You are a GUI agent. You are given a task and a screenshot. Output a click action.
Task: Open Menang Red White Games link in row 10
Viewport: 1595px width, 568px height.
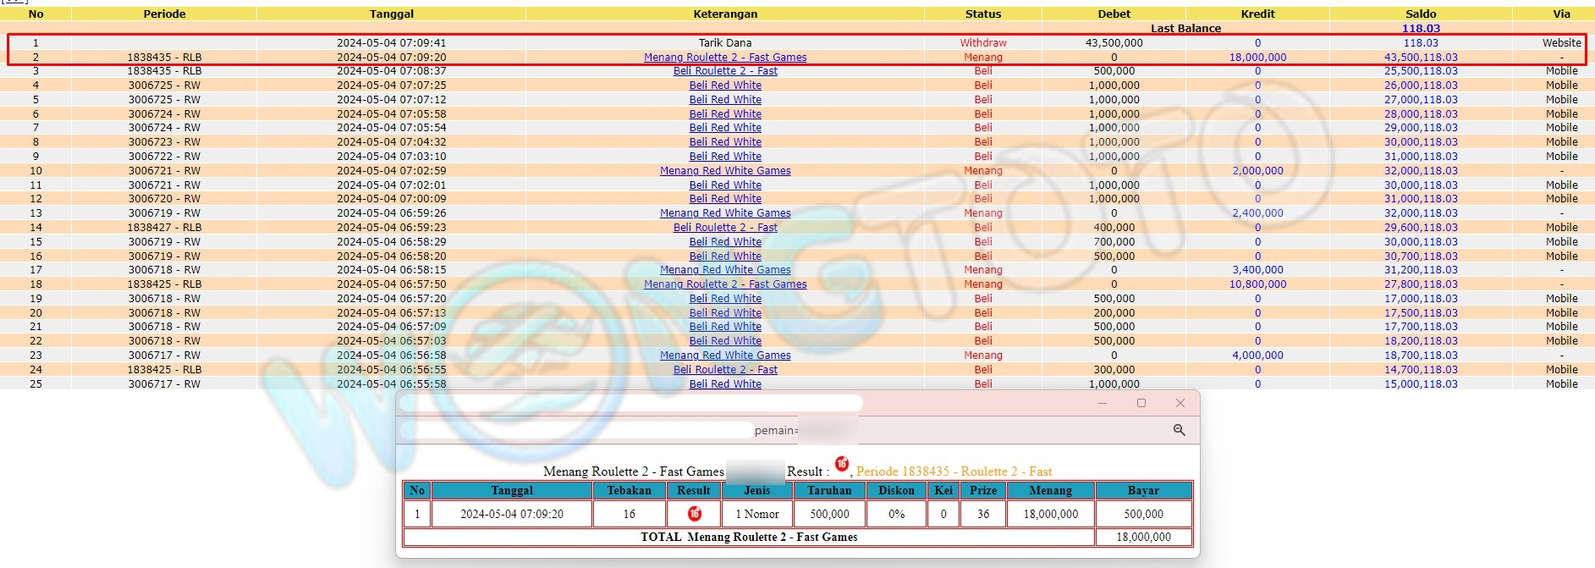click(x=725, y=171)
